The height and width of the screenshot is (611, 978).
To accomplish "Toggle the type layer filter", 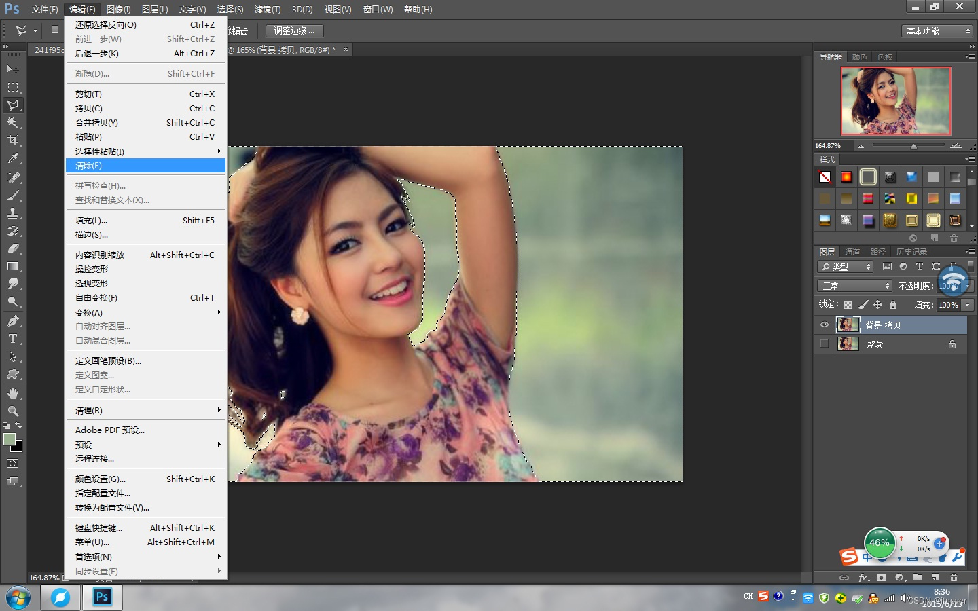I will coord(920,267).
